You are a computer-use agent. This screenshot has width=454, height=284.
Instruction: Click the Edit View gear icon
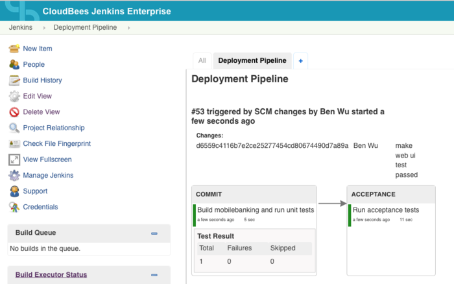[x=14, y=96]
